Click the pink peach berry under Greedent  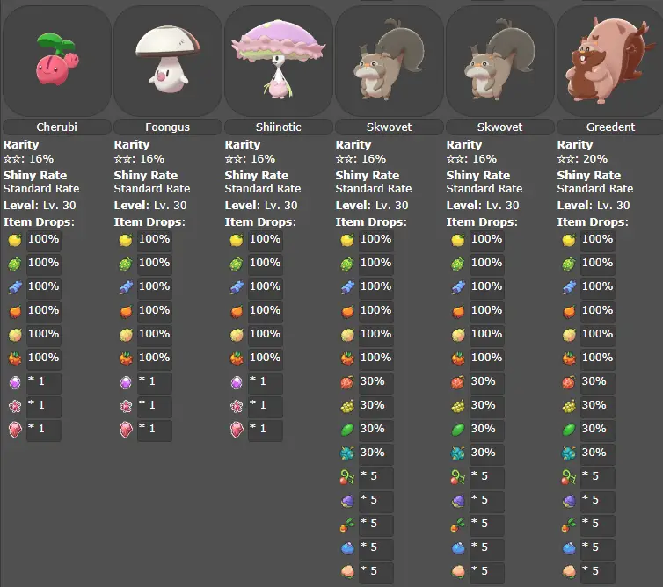click(x=568, y=572)
